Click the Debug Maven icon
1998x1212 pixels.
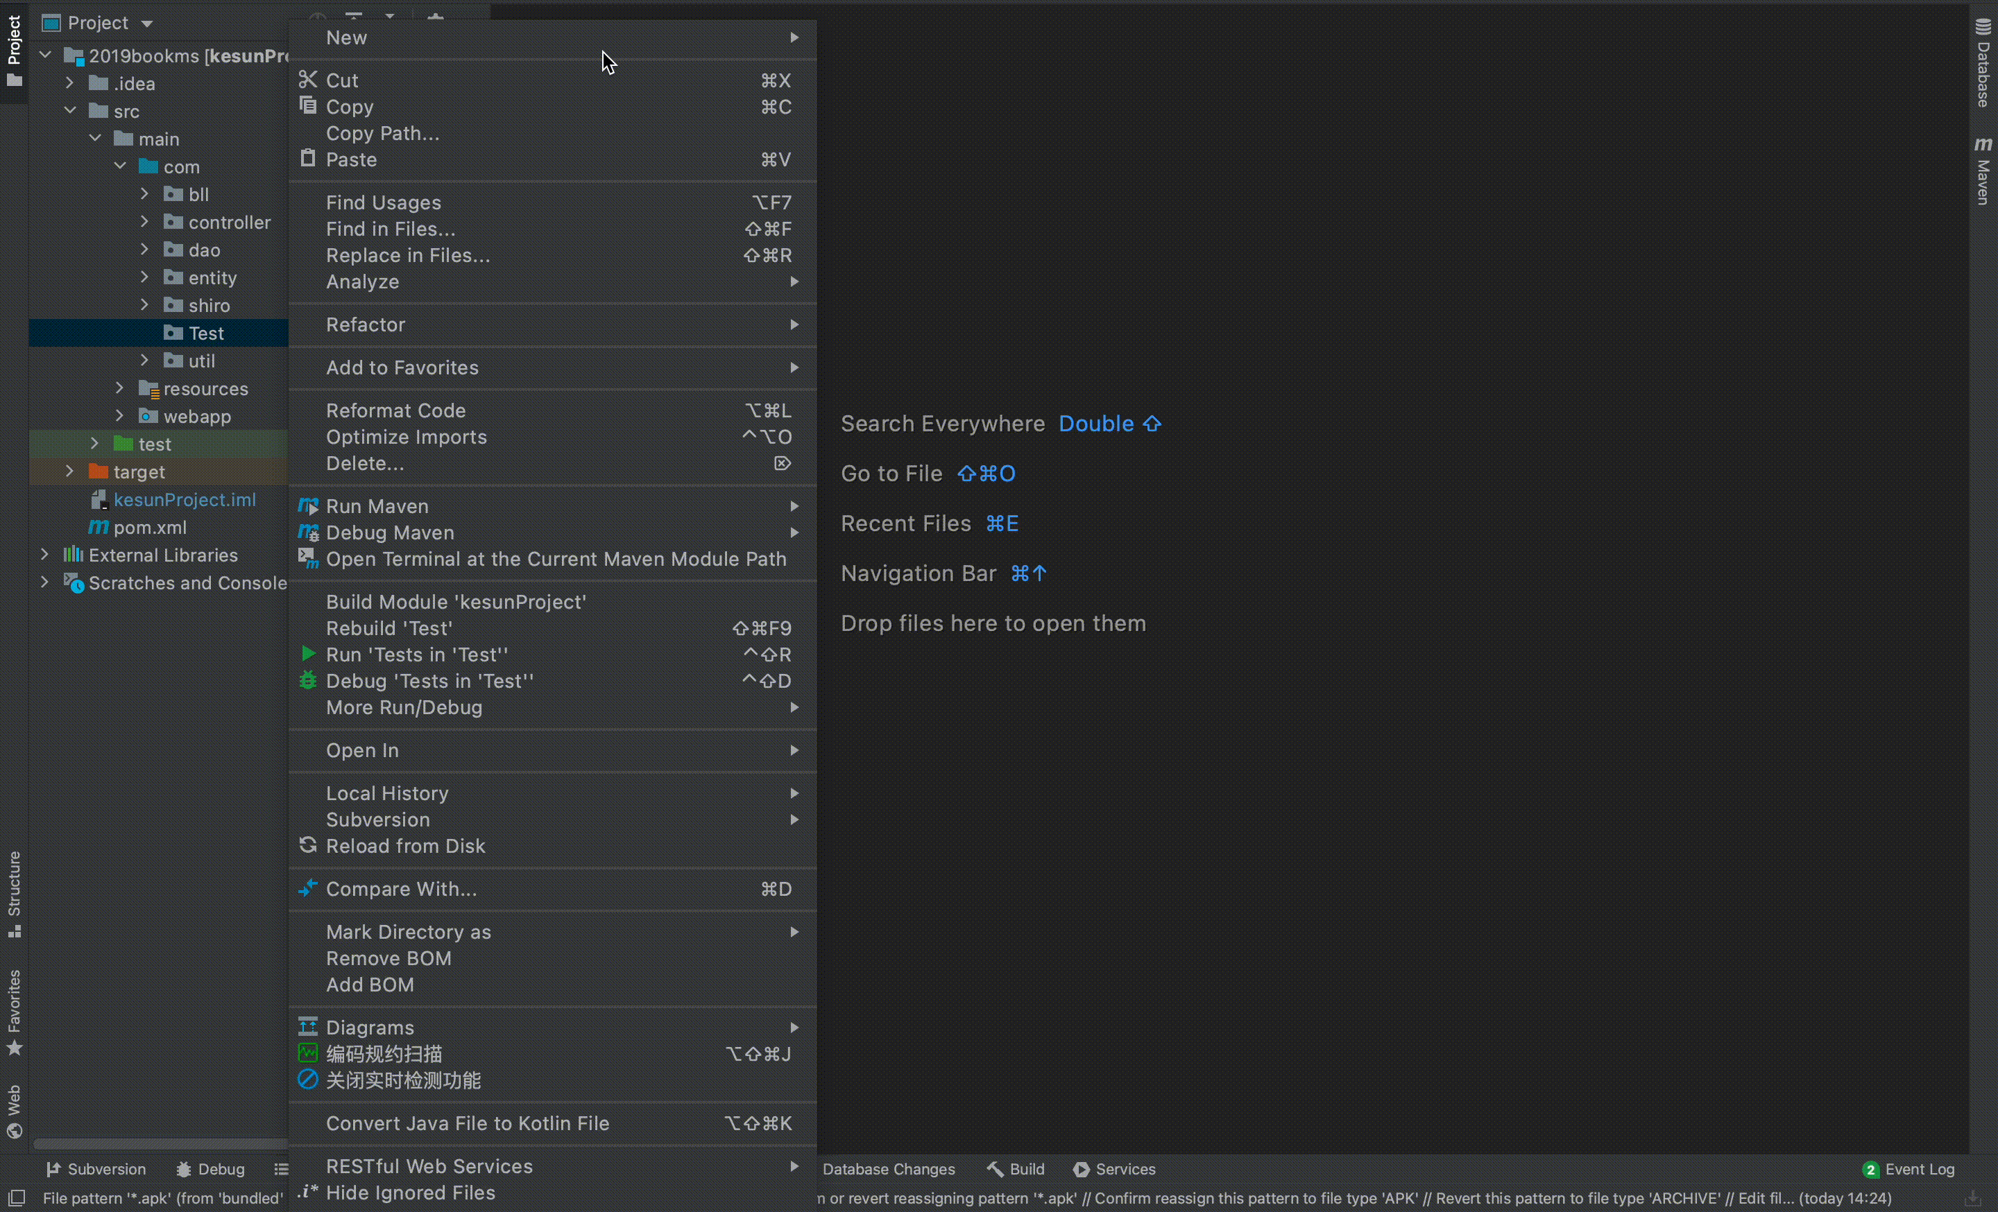pos(308,533)
